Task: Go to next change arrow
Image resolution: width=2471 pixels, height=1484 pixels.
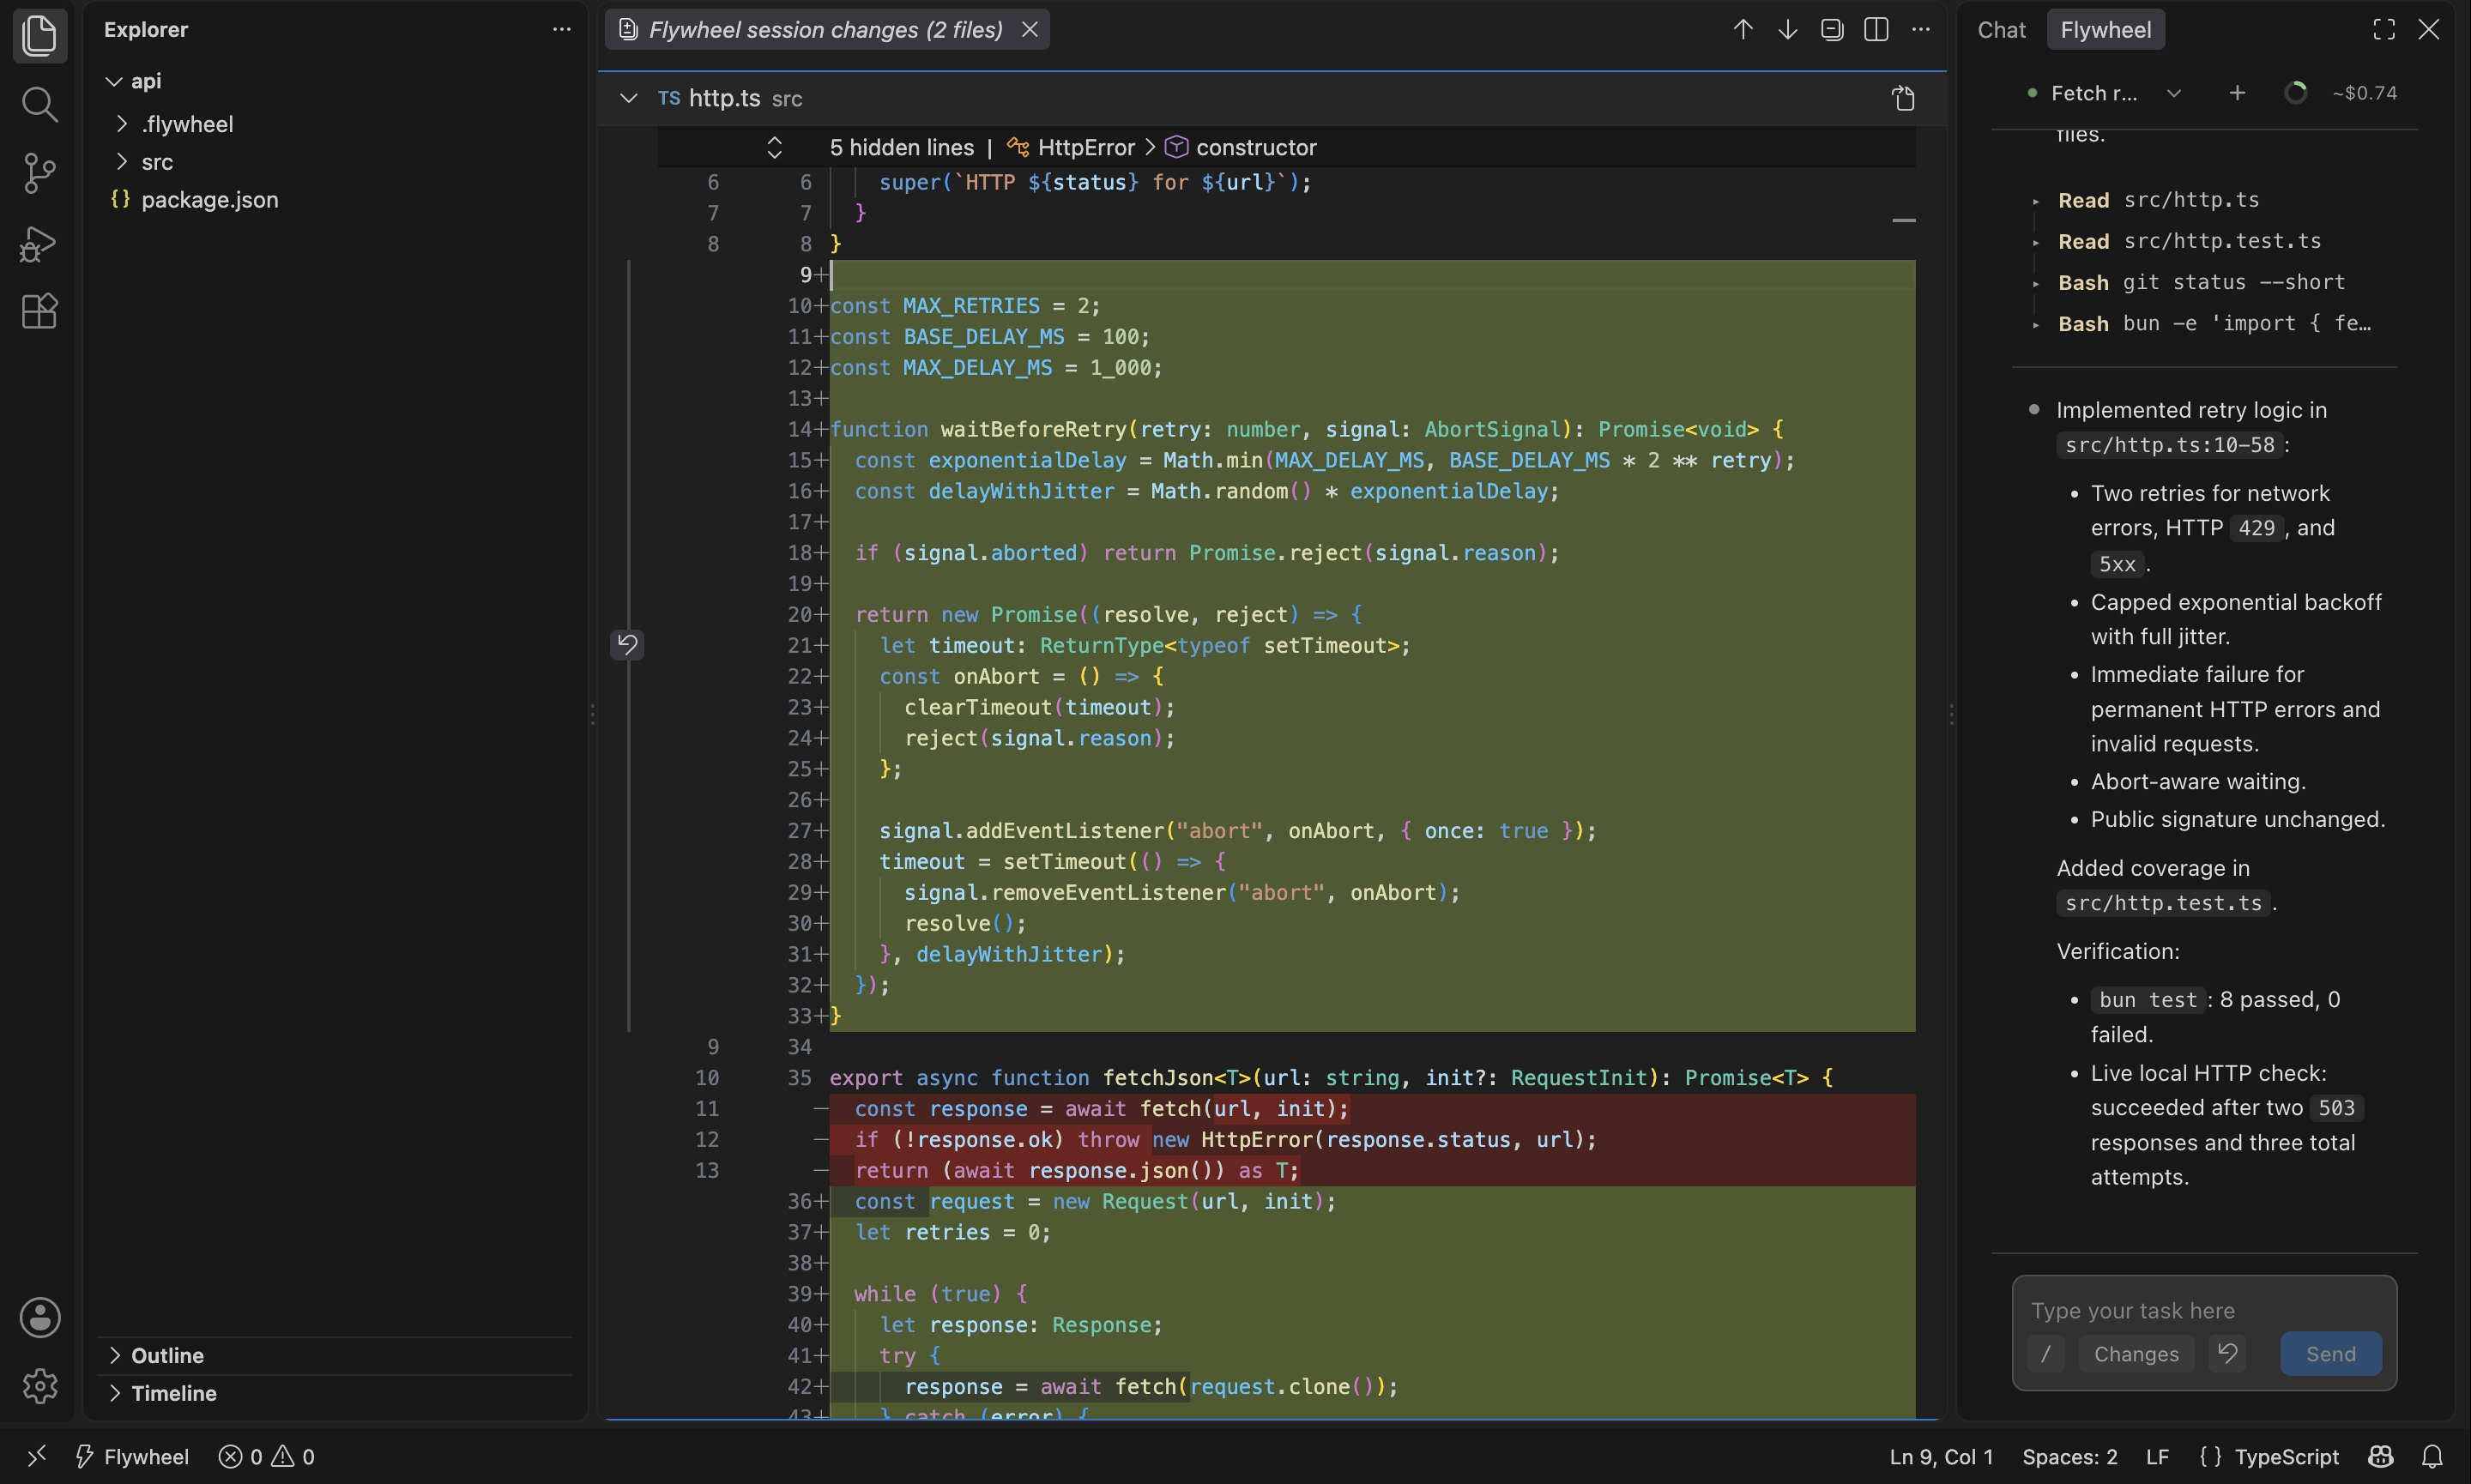Action: pos(1787,29)
